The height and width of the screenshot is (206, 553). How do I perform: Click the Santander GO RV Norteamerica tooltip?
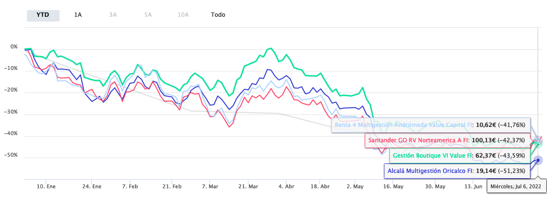click(x=447, y=140)
